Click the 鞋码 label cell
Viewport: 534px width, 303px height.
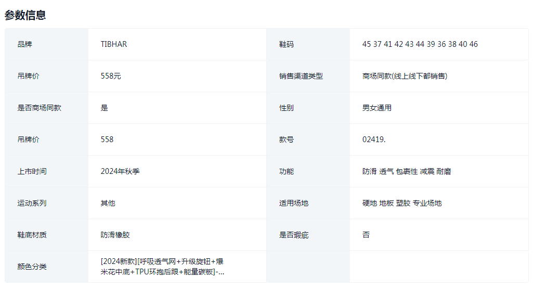click(286, 44)
